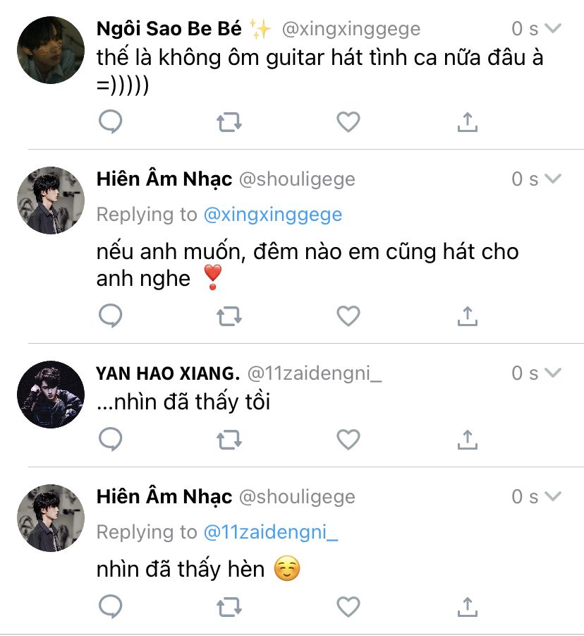This screenshot has width=584, height=636.
Task: Like YAN HAO XIANG's tweet
Action: 348,440
